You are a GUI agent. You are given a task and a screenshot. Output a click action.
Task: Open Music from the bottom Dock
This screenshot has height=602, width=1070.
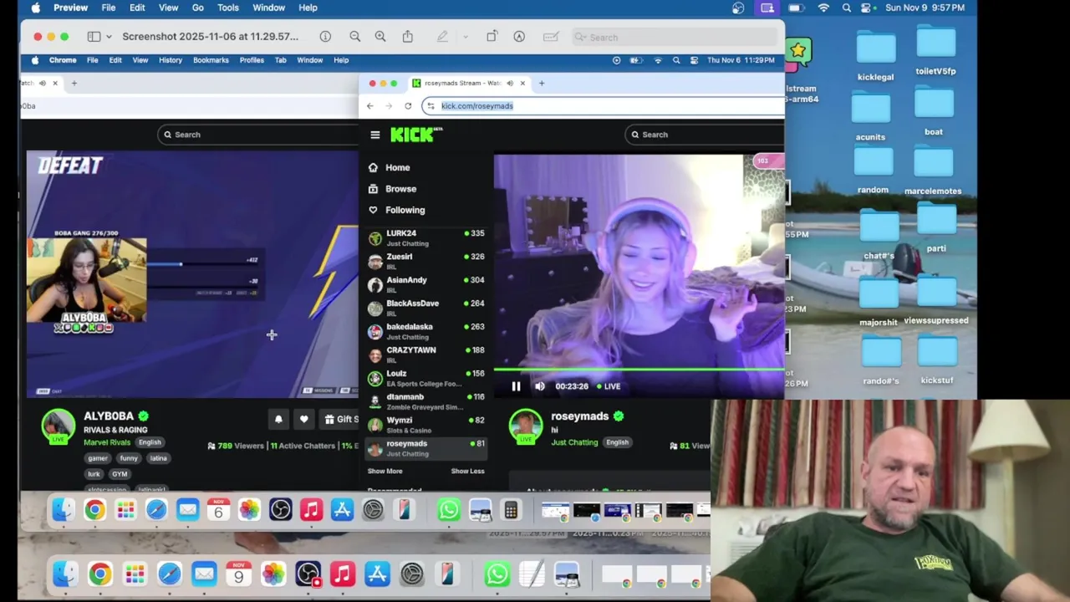342,574
